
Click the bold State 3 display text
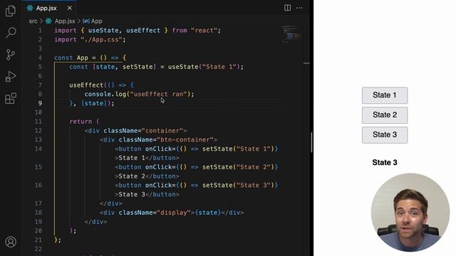[385, 162]
